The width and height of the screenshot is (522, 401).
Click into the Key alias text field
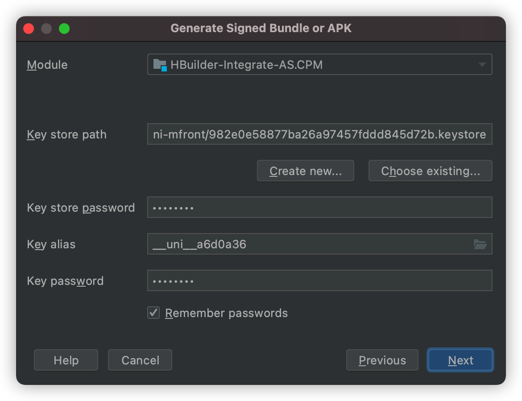[310, 244]
